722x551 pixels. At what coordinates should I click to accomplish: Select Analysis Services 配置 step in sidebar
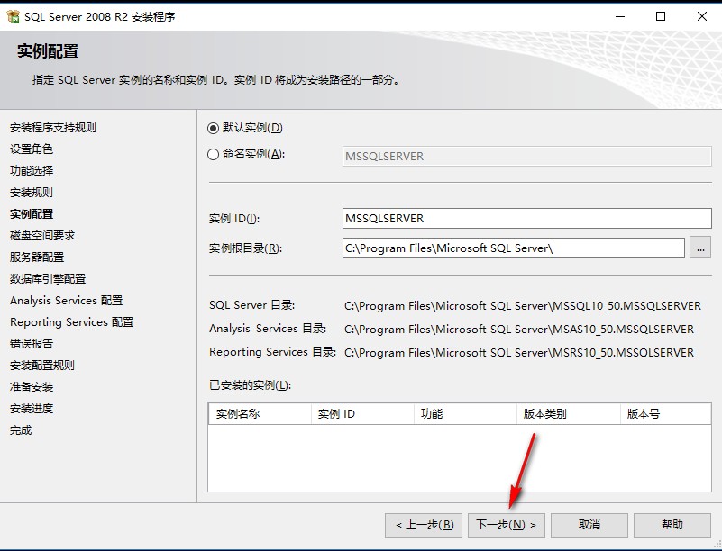67,301
